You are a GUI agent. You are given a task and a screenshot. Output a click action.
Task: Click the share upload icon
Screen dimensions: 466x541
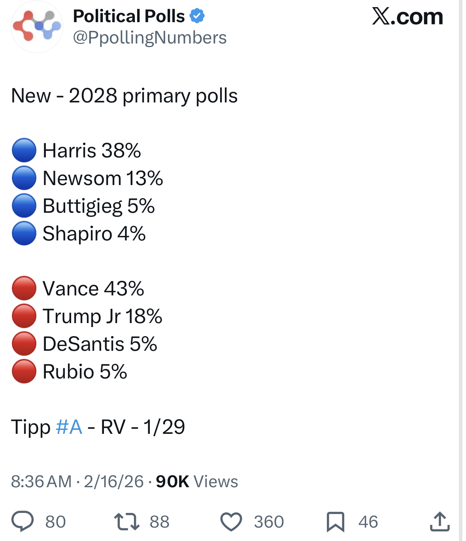click(x=440, y=521)
